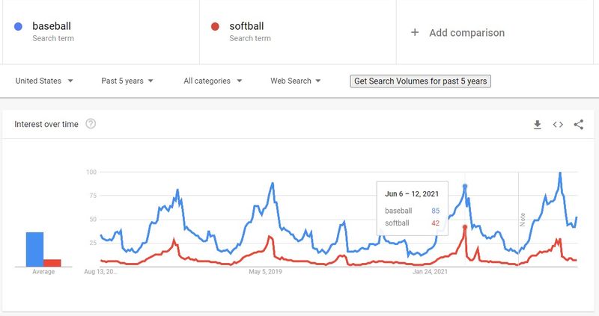Click Get Search Volumes for past 5 years

[420, 81]
